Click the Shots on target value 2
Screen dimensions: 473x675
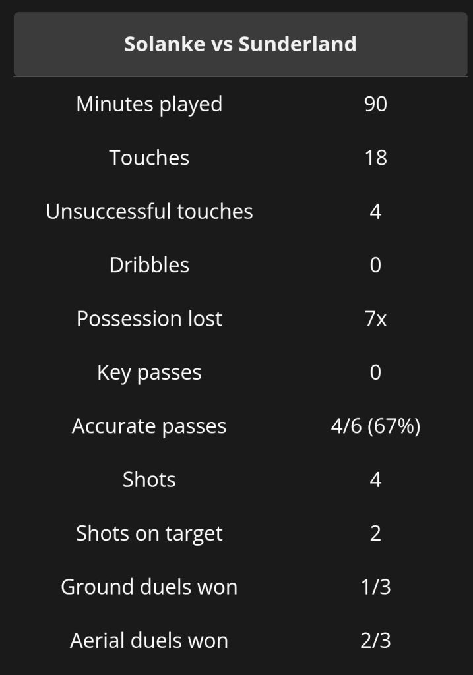click(375, 533)
